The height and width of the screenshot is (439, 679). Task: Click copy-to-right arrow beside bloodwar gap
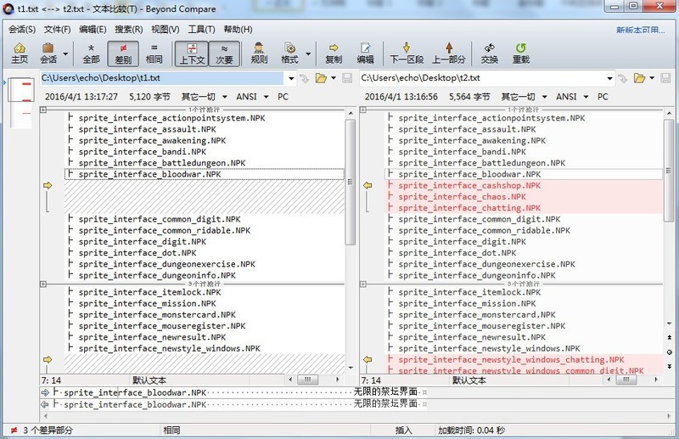point(48,185)
